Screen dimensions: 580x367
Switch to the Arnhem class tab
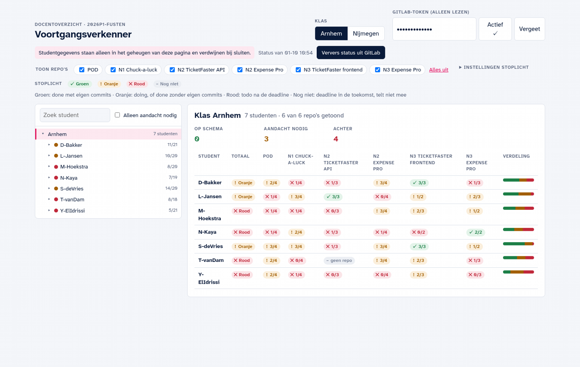[x=331, y=34]
